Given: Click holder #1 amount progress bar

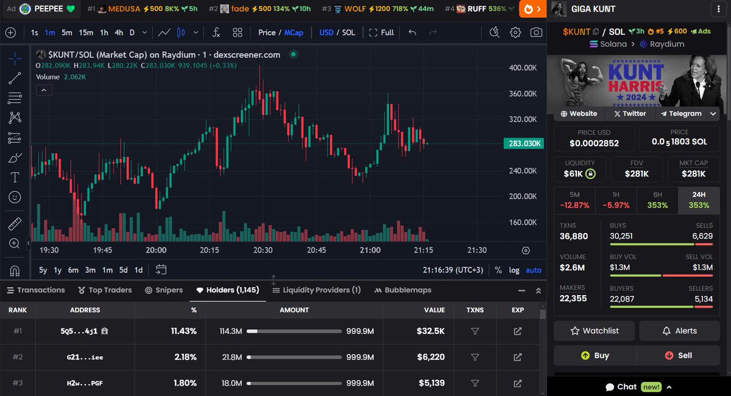Looking at the screenshot, I should point(294,332).
